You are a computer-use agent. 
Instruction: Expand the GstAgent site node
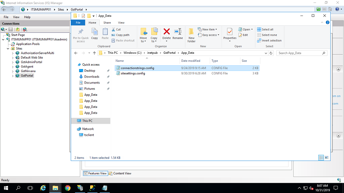13,67
